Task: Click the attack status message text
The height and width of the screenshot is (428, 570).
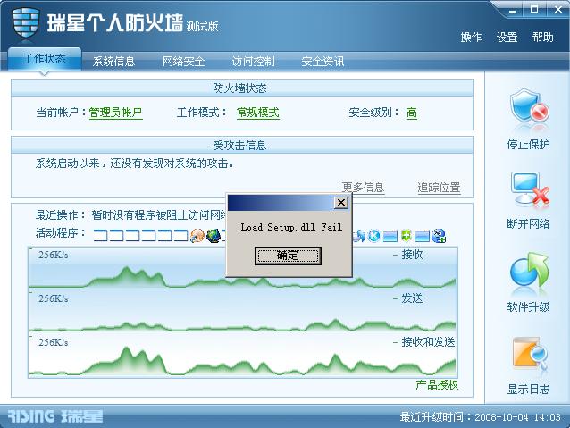Action: (135, 164)
